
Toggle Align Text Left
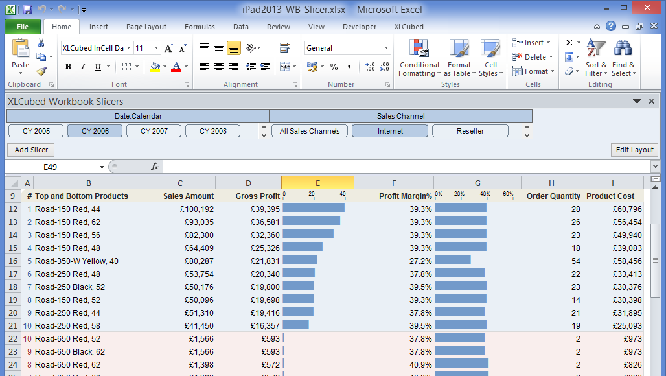(x=204, y=67)
